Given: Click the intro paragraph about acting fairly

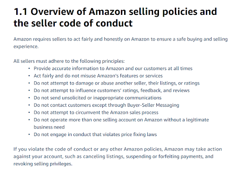Looking at the screenshot, I should pyautogui.click(x=120, y=43).
